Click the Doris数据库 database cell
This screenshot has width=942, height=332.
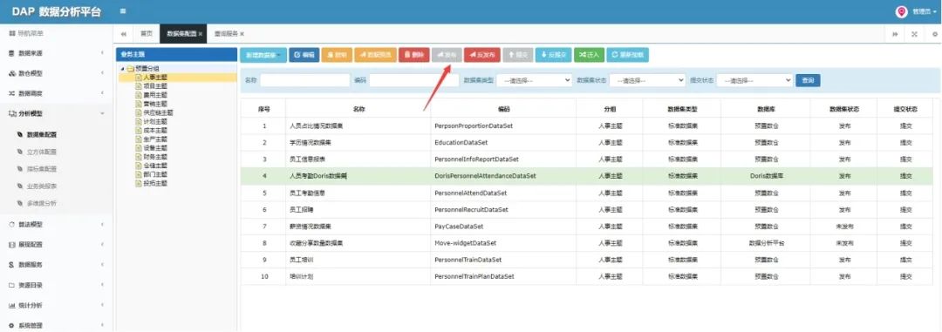point(767,177)
